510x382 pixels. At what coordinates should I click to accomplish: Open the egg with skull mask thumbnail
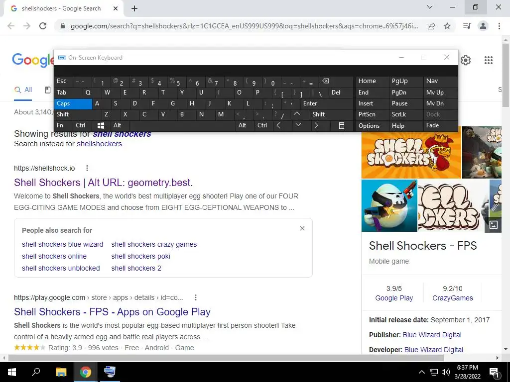coord(389,205)
